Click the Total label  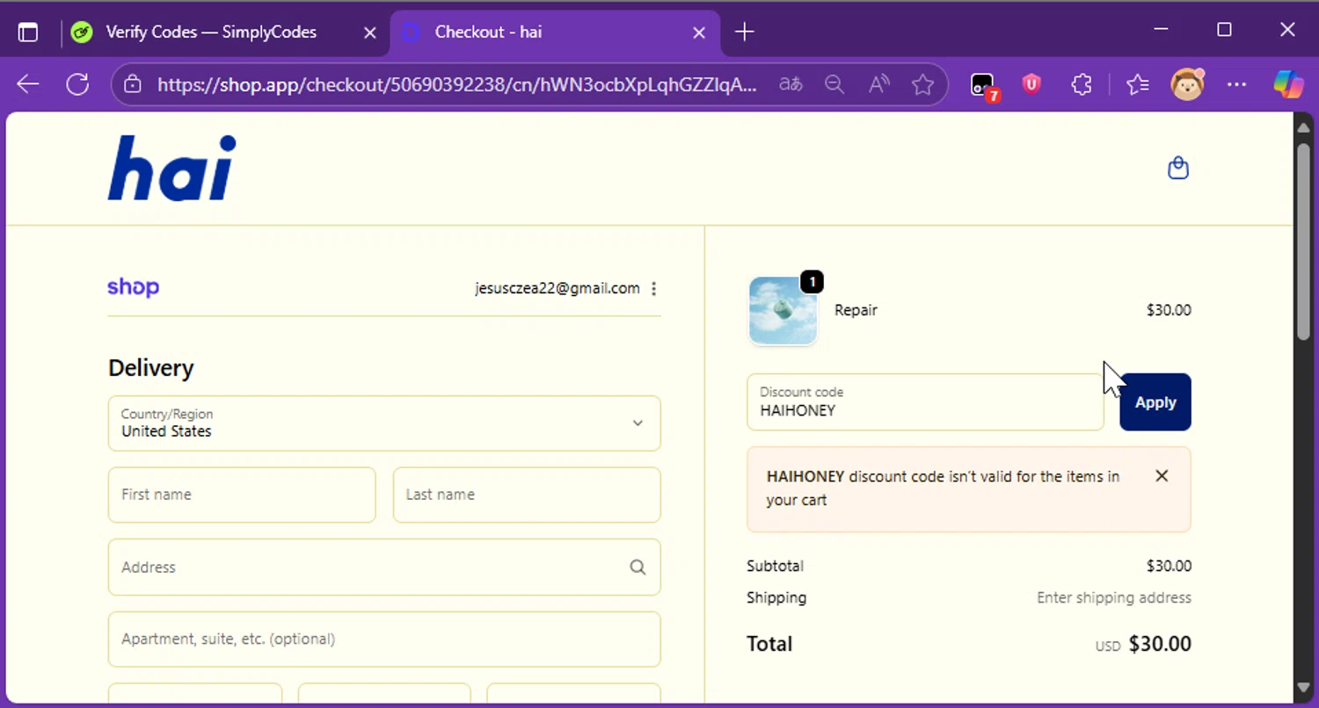pyautogui.click(x=769, y=644)
